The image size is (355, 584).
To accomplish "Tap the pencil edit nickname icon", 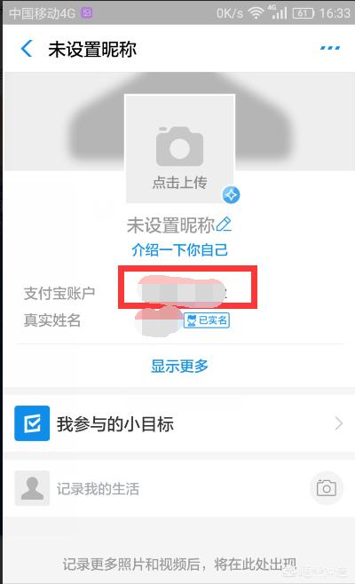I will (x=224, y=225).
